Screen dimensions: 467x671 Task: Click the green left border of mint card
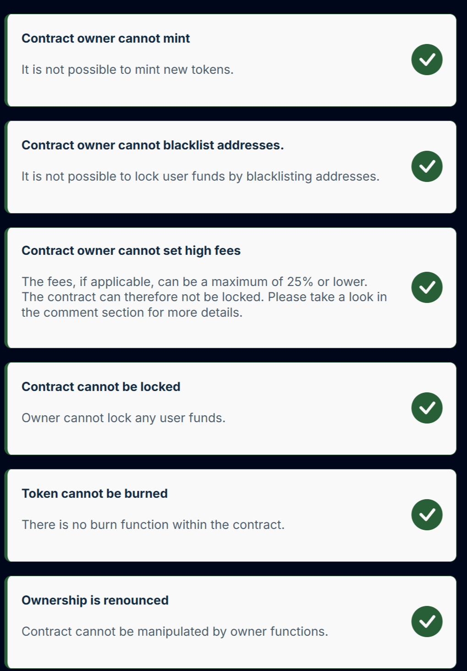6,60
